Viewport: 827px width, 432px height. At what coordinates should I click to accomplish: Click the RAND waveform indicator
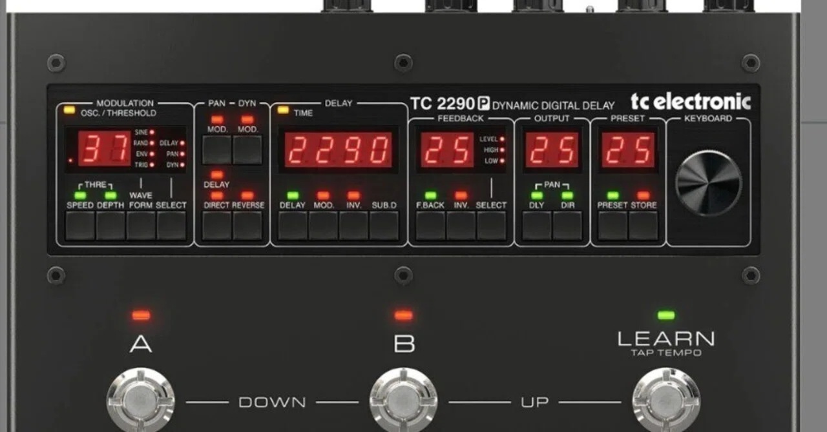(152, 142)
